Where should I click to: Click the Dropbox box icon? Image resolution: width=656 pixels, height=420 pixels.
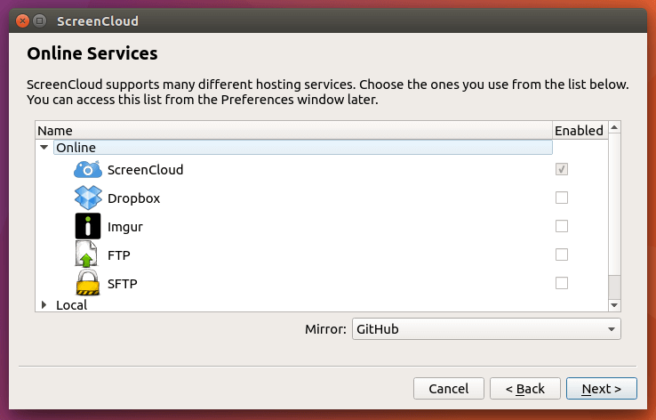click(x=87, y=198)
